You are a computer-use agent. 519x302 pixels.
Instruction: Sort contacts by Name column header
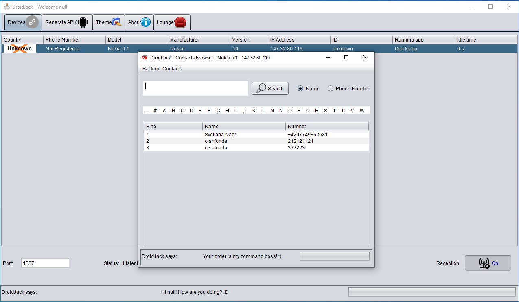coord(244,126)
